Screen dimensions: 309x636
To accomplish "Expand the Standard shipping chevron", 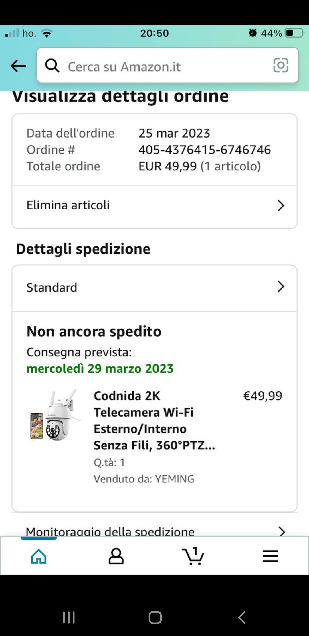I will pyautogui.click(x=281, y=287).
